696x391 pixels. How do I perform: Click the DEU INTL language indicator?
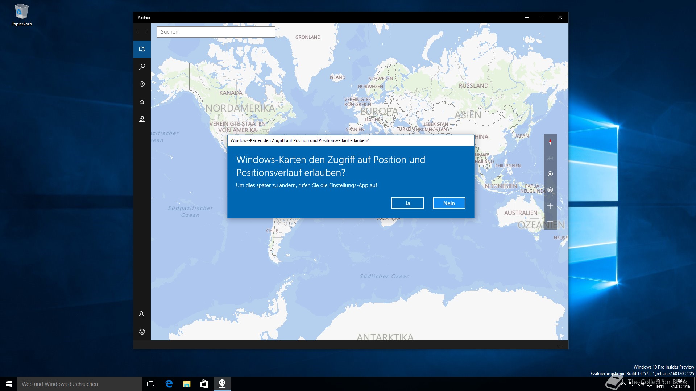pyautogui.click(x=660, y=384)
